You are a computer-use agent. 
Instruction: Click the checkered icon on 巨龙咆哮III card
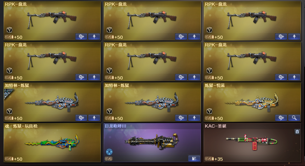(194, 158)
